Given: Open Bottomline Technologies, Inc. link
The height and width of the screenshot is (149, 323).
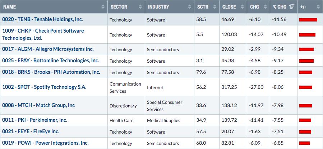Looking at the screenshot, I should [50, 61].
